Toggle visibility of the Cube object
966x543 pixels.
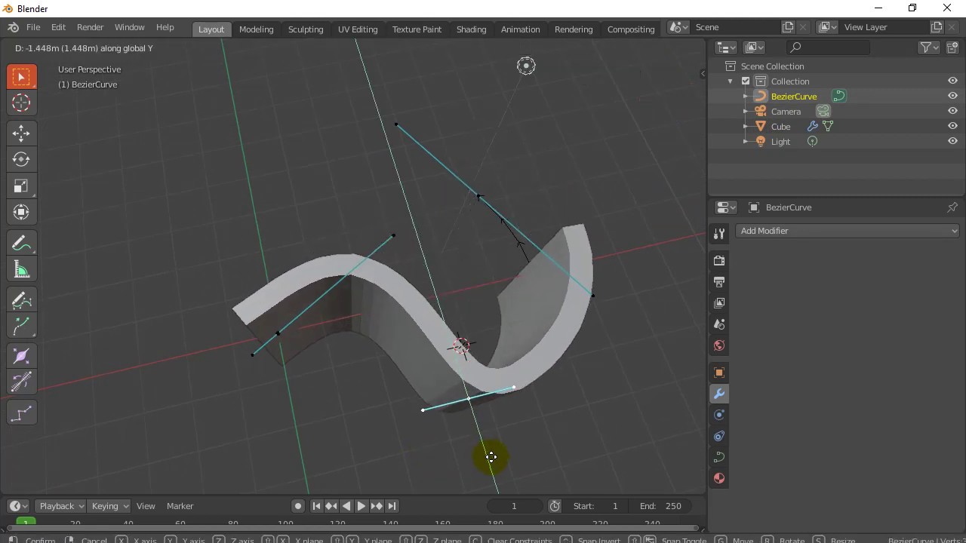point(952,126)
